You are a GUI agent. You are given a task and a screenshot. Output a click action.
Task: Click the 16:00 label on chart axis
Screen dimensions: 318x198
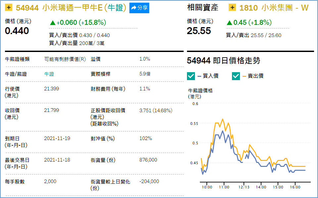295,187
